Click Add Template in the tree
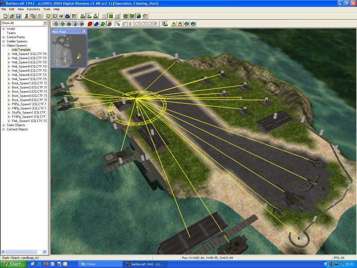357x268 pixels. pos(21,50)
